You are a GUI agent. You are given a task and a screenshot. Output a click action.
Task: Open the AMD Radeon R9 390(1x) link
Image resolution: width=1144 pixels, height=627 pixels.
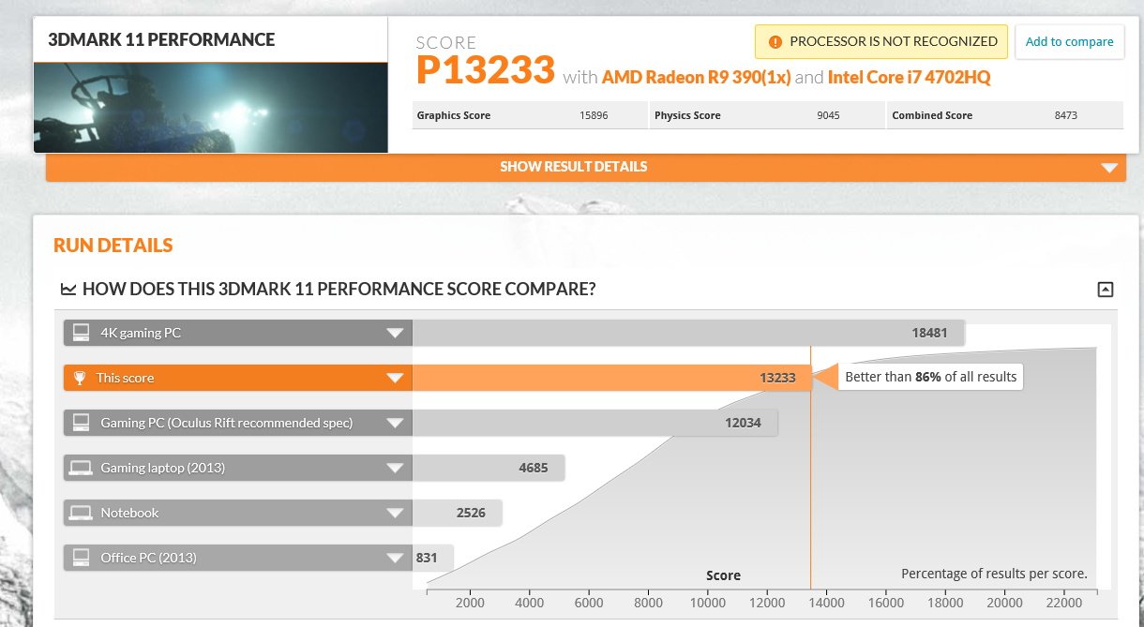pos(696,77)
